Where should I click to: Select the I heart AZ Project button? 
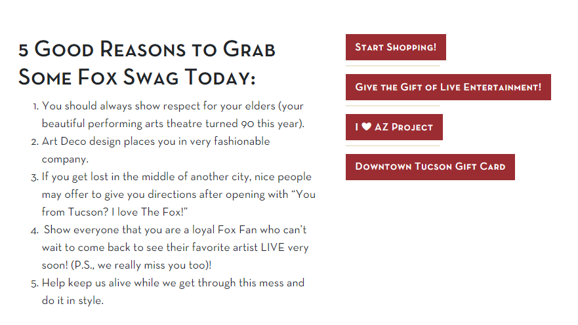pyautogui.click(x=394, y=127)
